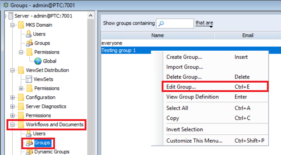Click the Users icon under Workflows and Documents
281x155 pixels.
[x=29, y=134]
